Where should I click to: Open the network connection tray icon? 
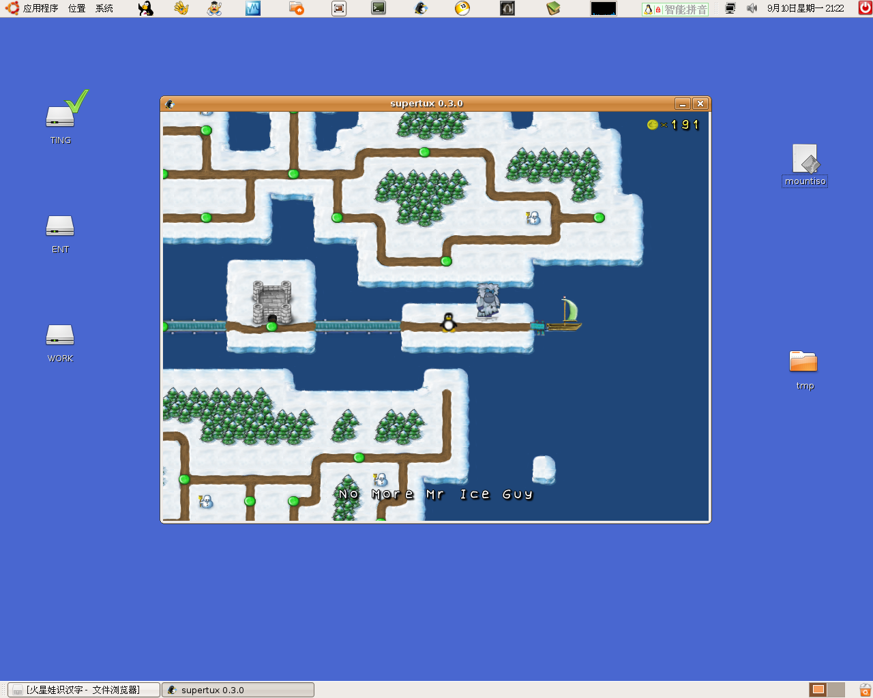click(730, 9)
